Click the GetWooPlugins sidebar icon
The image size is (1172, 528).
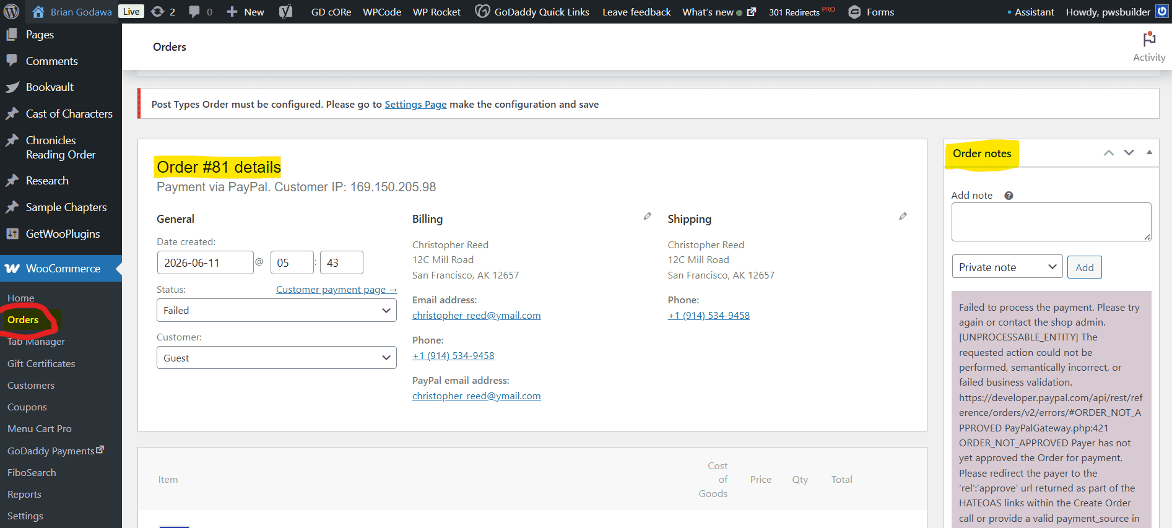coord(12,234)
